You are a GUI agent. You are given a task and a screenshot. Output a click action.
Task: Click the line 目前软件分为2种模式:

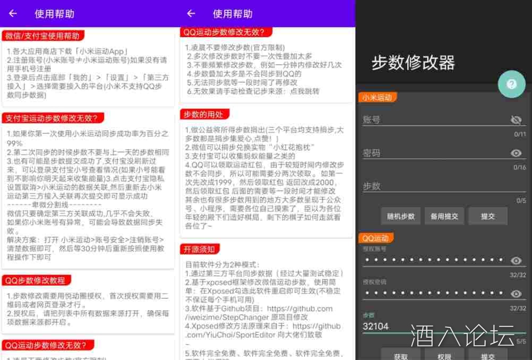pyautogui.click(x=222, y=264)
